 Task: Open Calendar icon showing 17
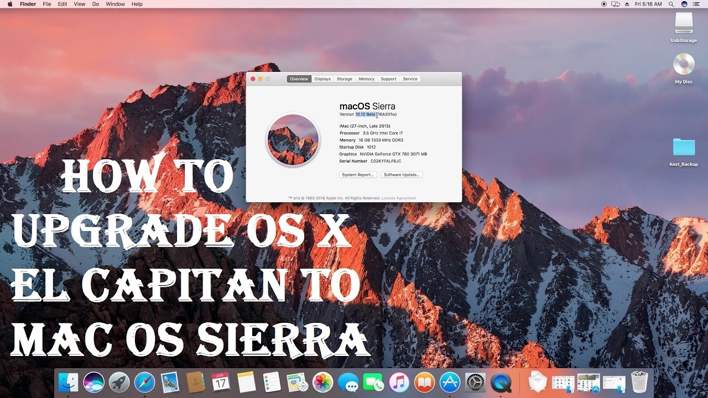(220, 382)
